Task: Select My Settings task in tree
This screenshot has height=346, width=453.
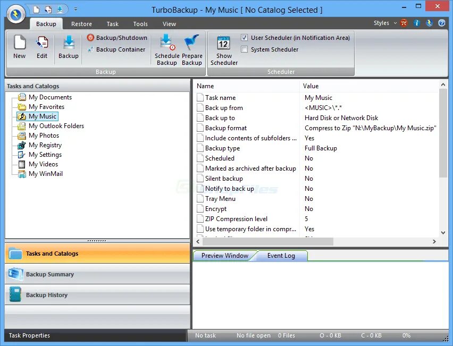Action: (45, 155)
